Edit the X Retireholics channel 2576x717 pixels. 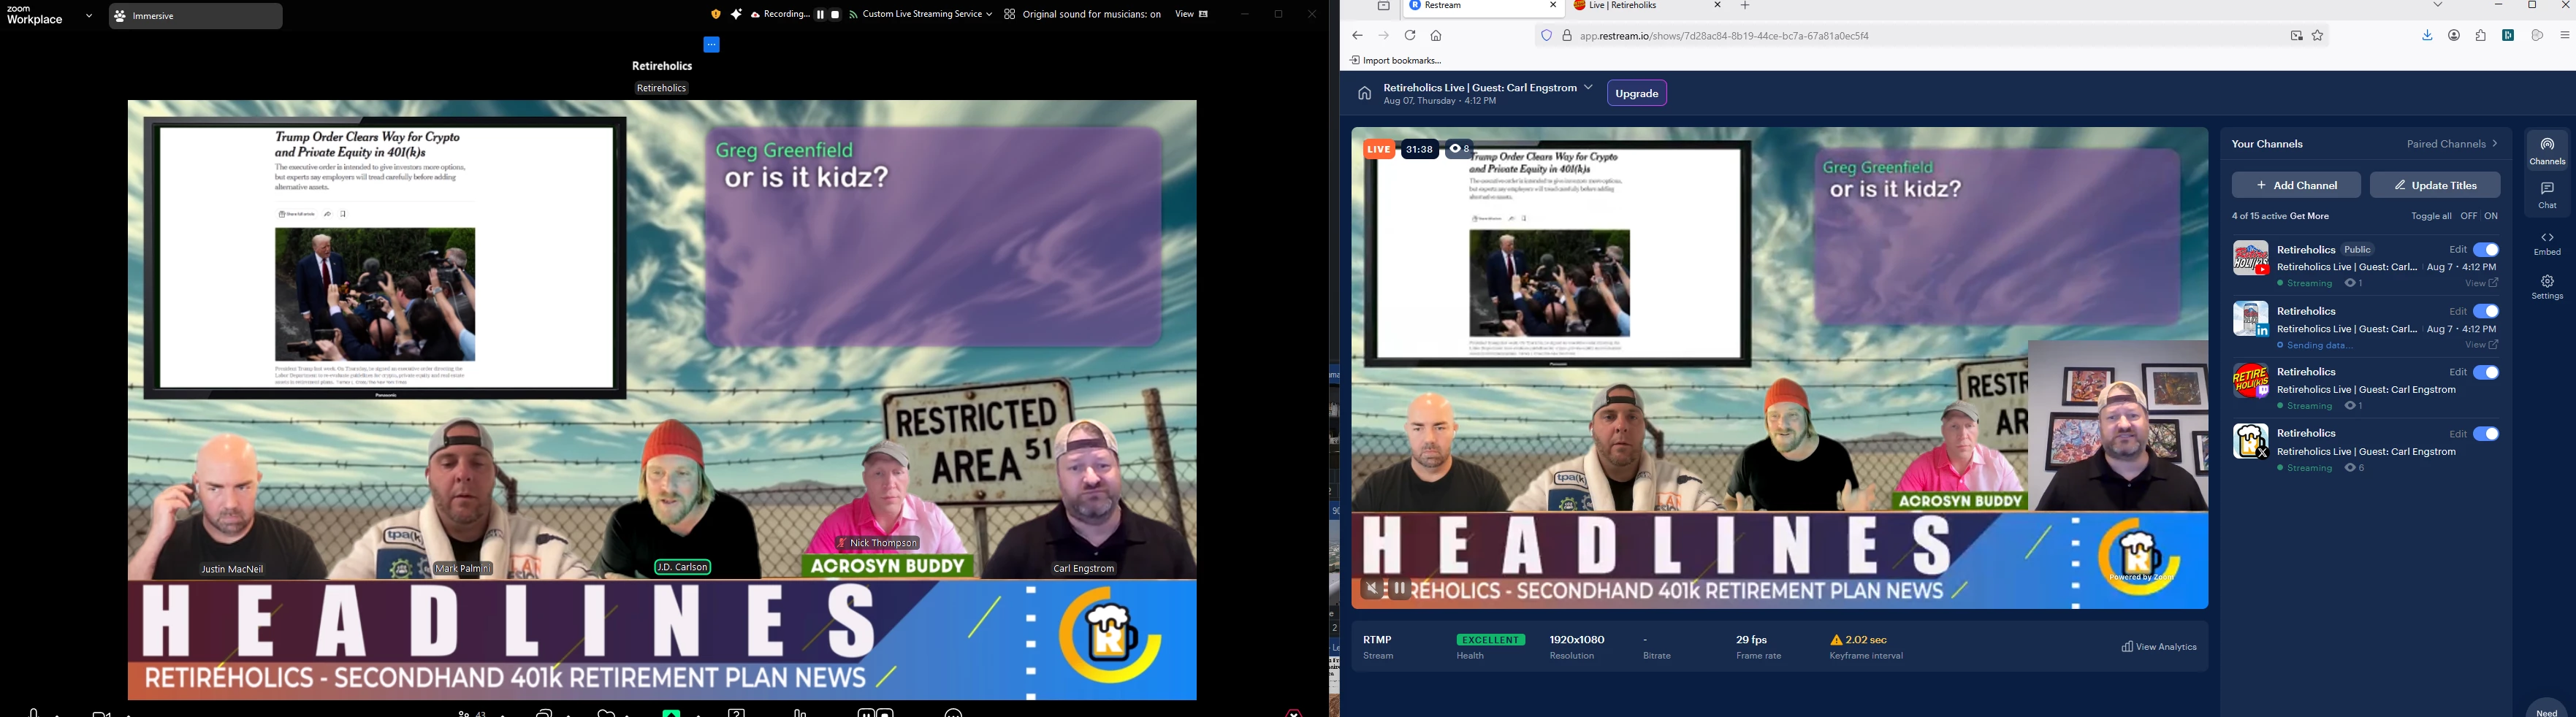[2457, 435]
